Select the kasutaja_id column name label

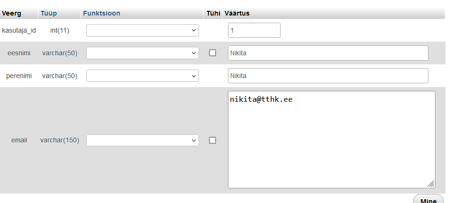tap(19, 30)
